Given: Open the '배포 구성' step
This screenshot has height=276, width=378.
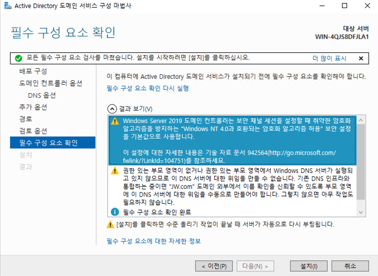Looking at the screenshot, I should [33, 71].
